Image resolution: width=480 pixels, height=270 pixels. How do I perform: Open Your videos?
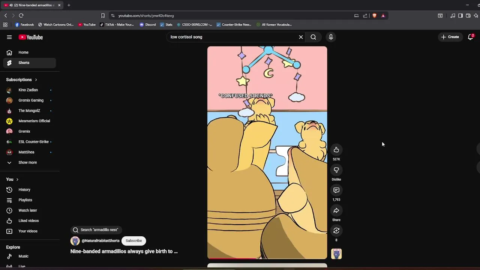pyautogui.click(x=30, y=231)
